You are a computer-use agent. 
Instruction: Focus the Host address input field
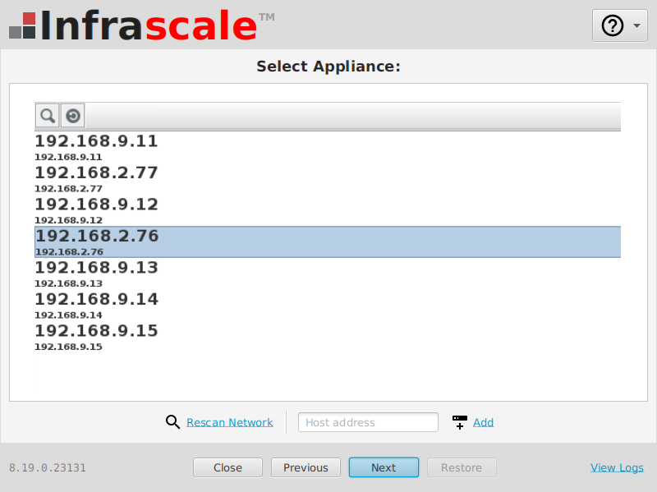(x=368, y=422)
